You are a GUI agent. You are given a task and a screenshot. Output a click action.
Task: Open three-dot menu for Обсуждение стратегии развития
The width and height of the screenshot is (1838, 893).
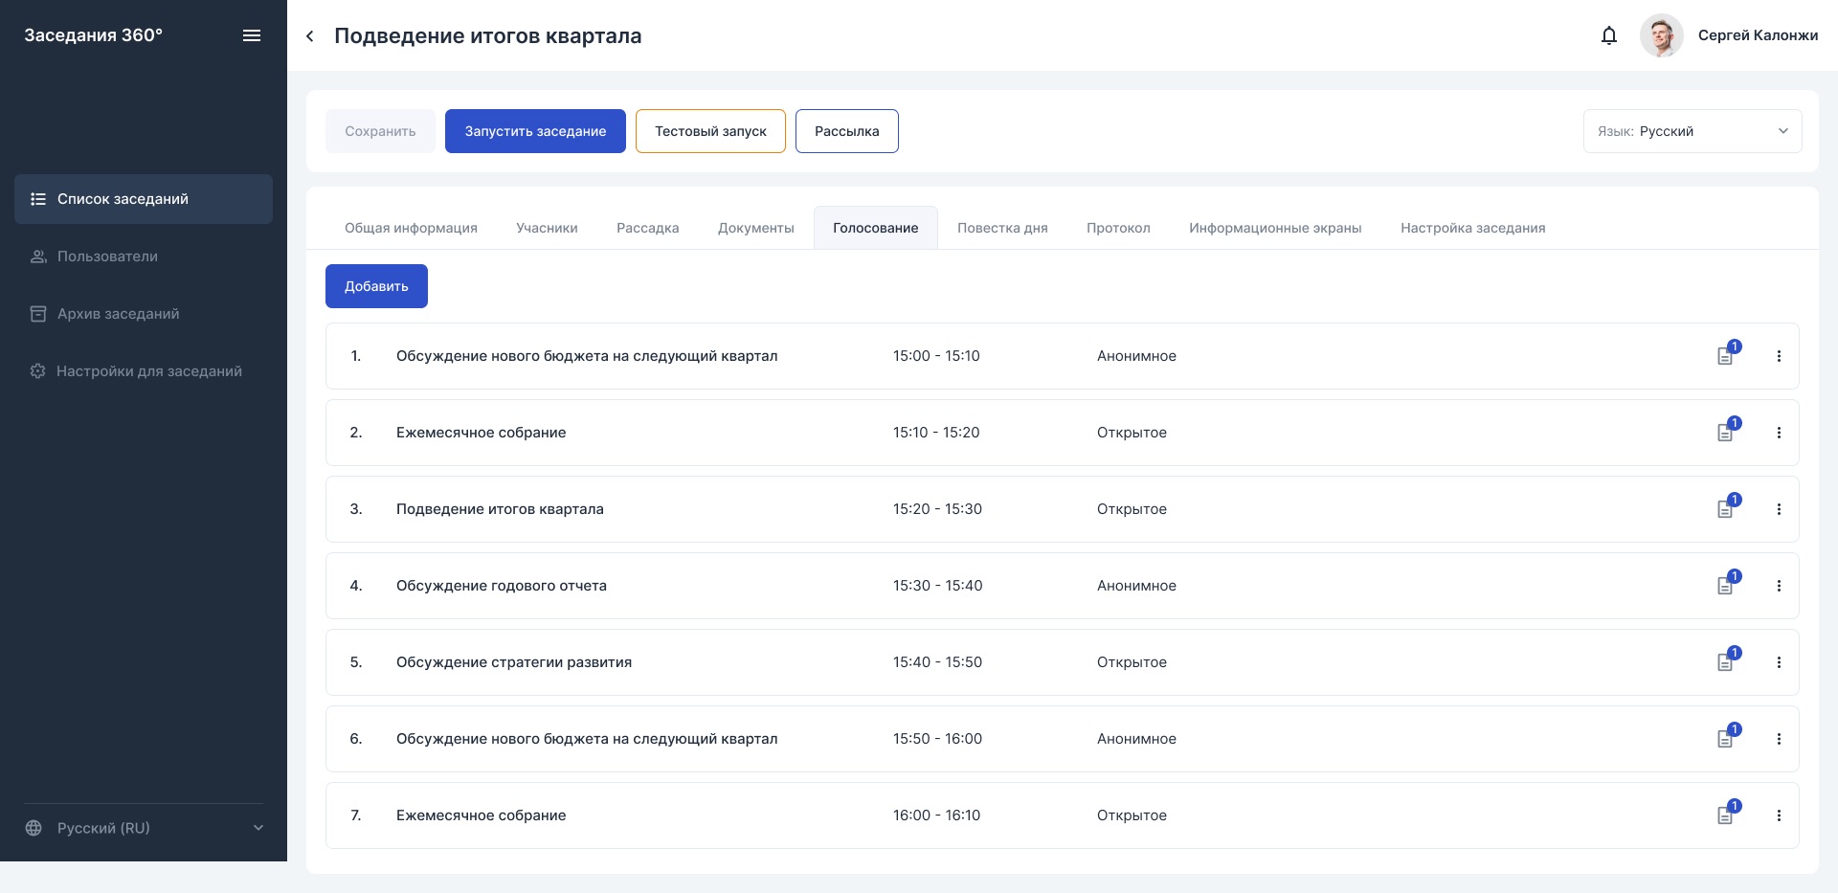pyautogui.click(x=1779, y=662)
